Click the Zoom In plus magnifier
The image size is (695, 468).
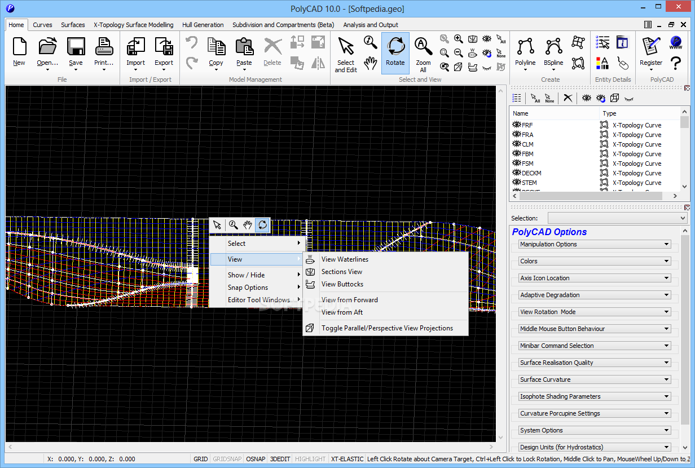(459, 39)
